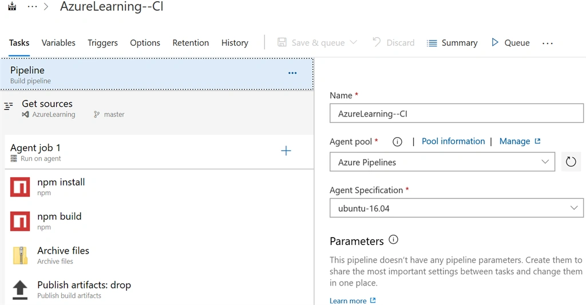
Task: Open the Manage agent pools link
Action: pos(514,141)
